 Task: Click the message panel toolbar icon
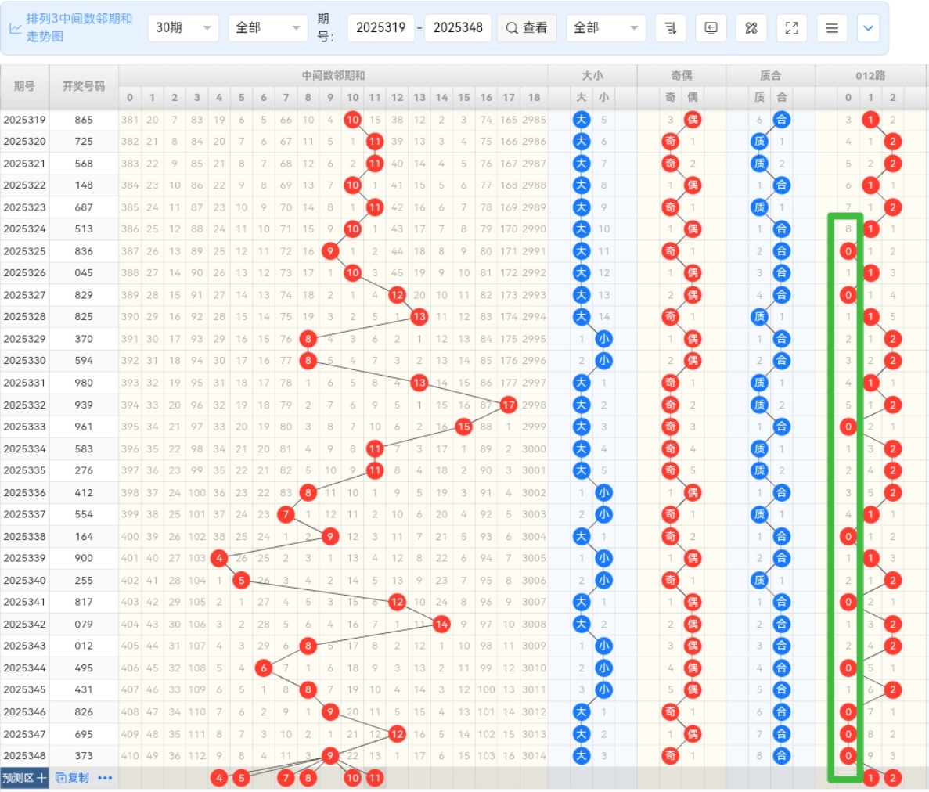coord(711,28)
